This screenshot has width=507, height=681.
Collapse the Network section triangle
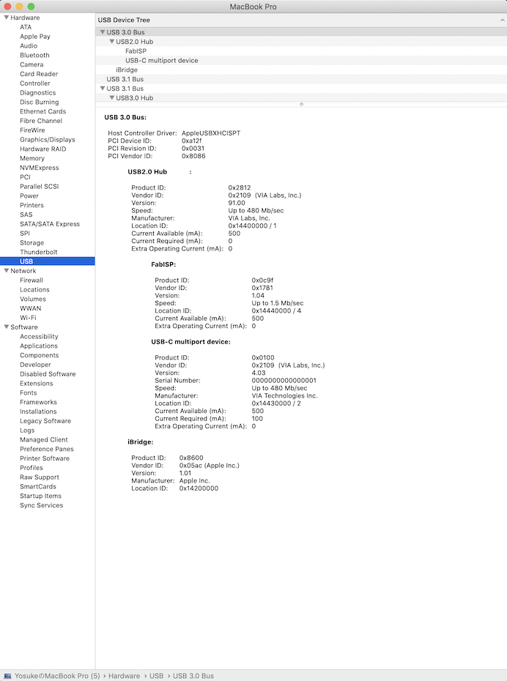[x=7, y=271]
